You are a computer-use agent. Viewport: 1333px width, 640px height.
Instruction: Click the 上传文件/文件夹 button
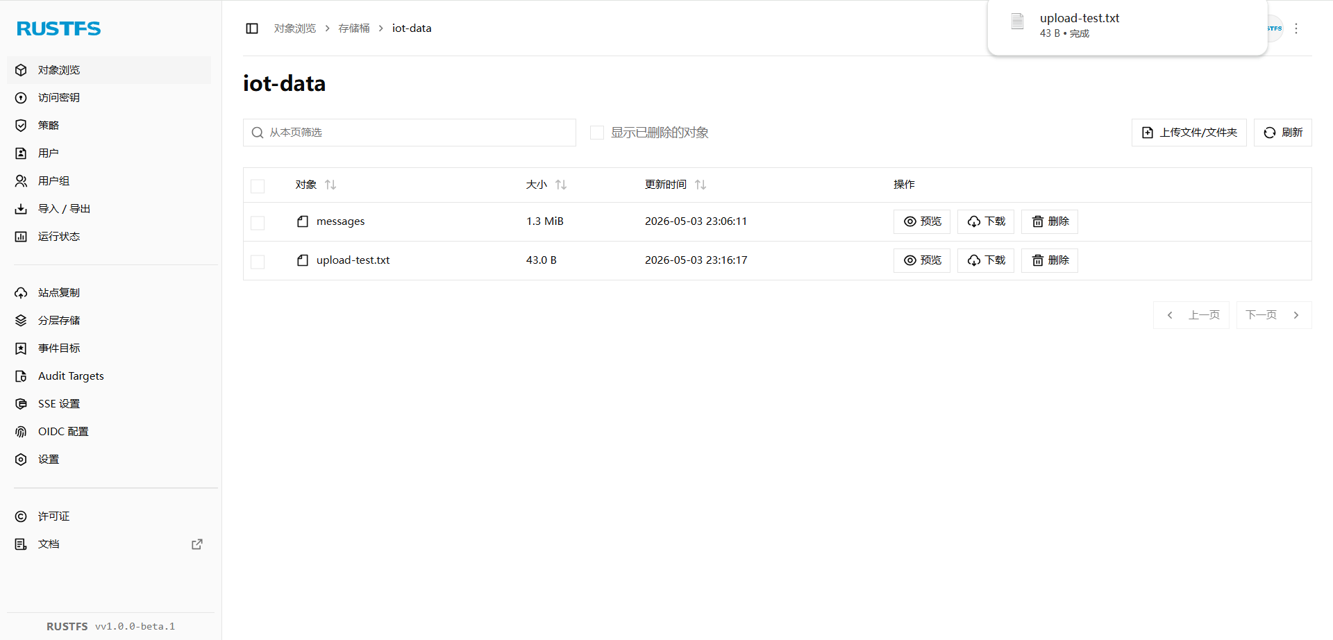(x=1189, y=133)
